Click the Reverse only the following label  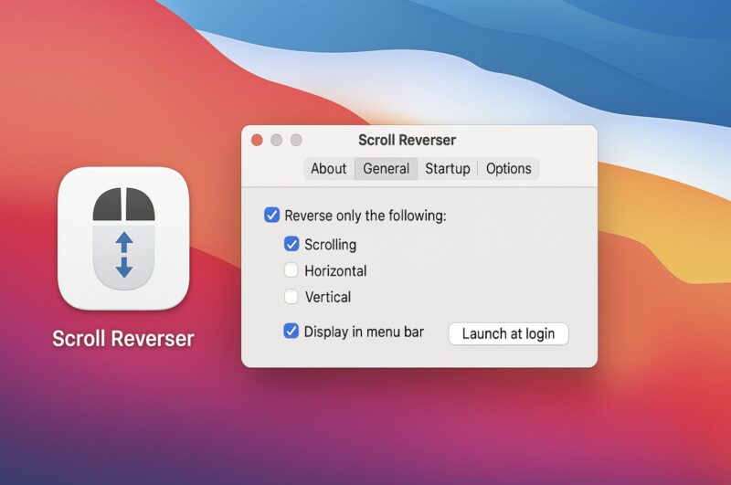pos(365,216)
